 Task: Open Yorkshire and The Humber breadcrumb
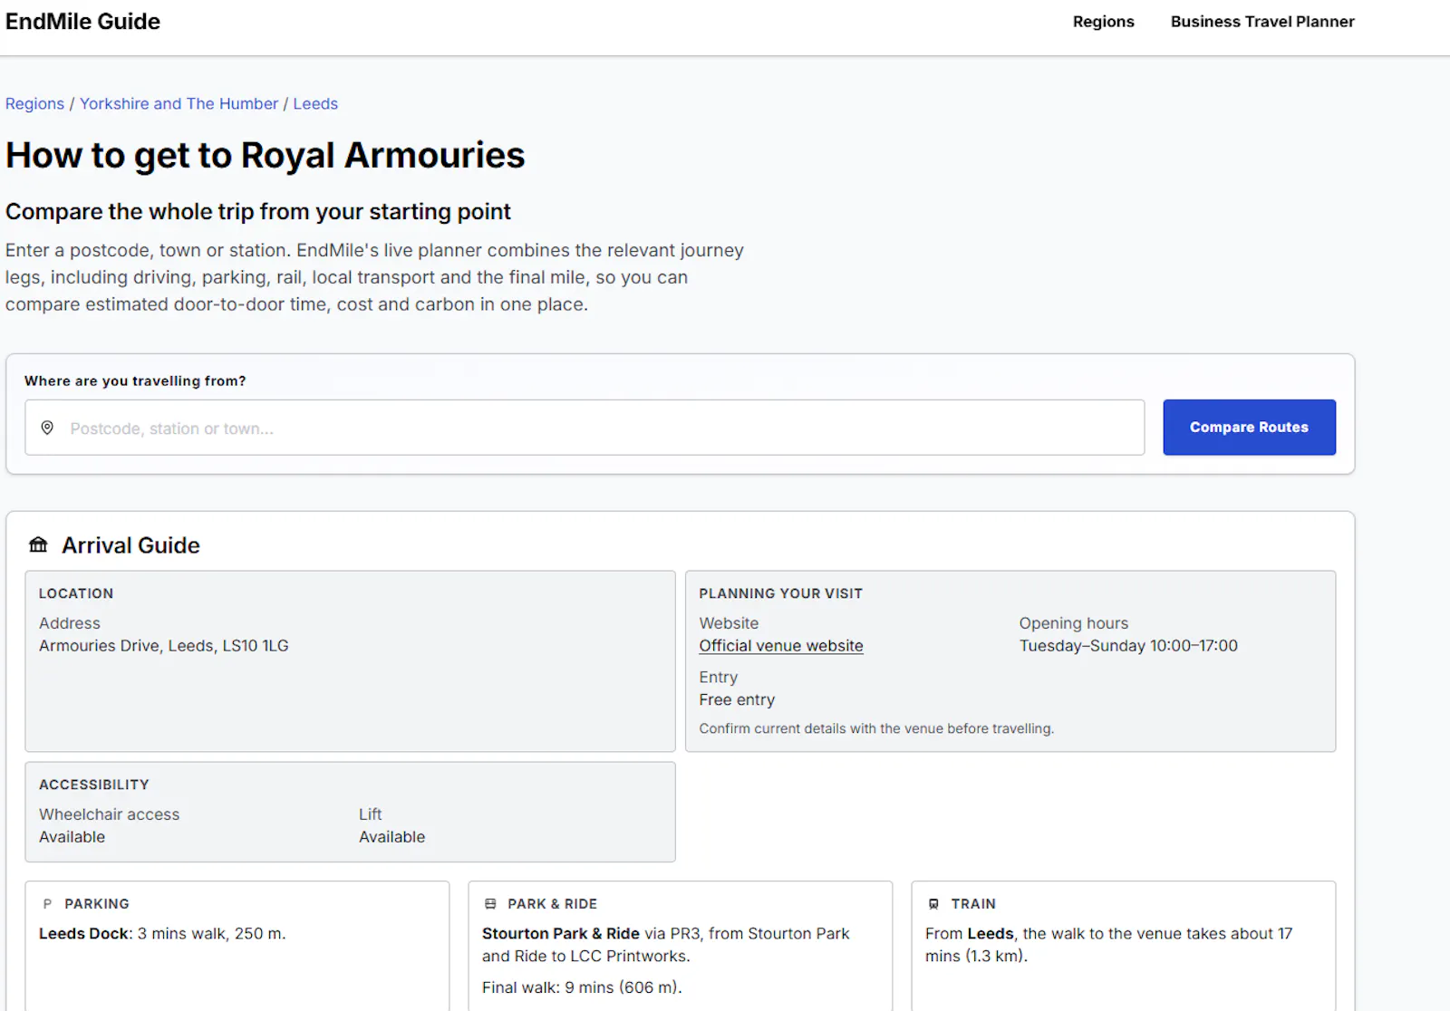click(179, 103)
